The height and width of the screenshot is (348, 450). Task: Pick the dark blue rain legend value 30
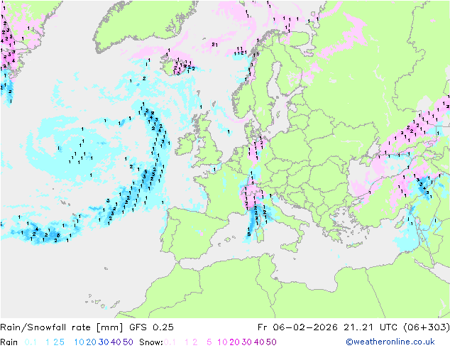104,342
